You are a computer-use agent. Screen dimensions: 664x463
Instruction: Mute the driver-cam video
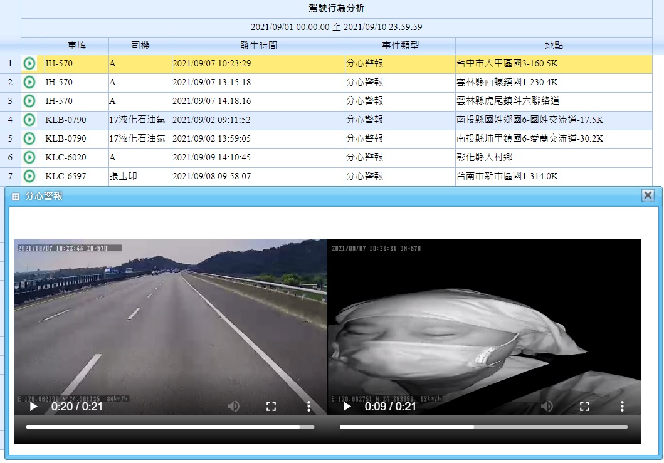point(547,407)
